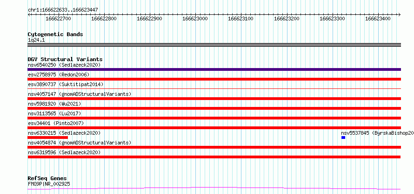Viewport: 414px width, 194px height.
Task: Click ruler position 166622800
Action: pyautogui.click(x=104, y=19)
